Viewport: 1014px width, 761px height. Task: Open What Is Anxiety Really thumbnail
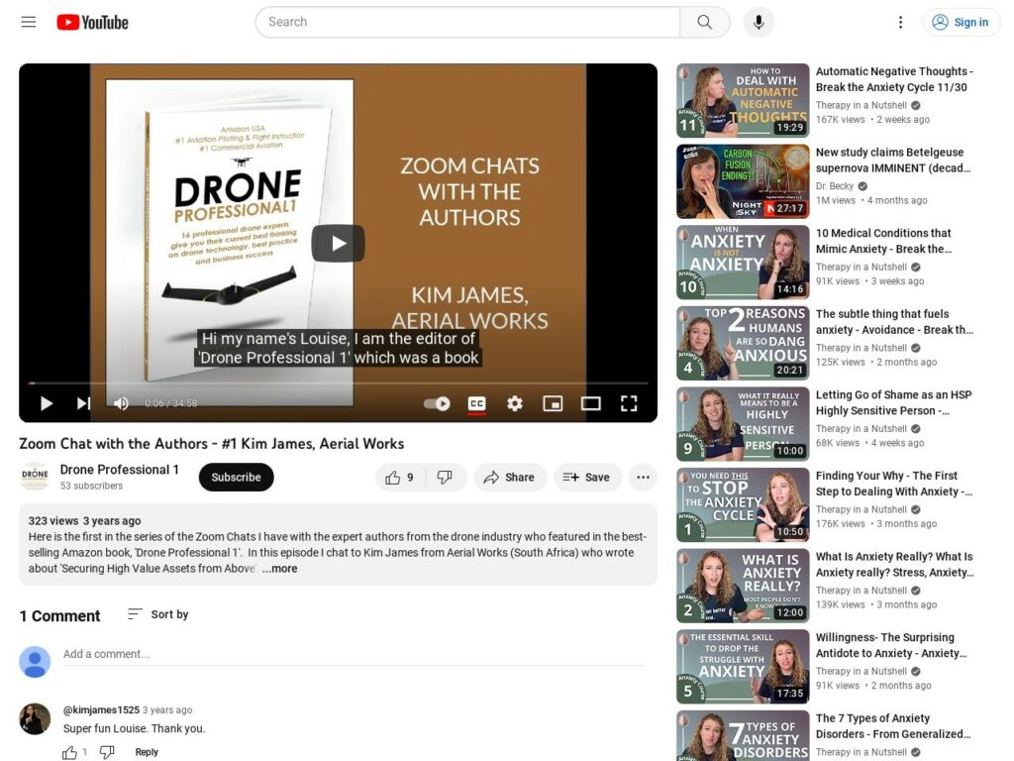point(743,586)
